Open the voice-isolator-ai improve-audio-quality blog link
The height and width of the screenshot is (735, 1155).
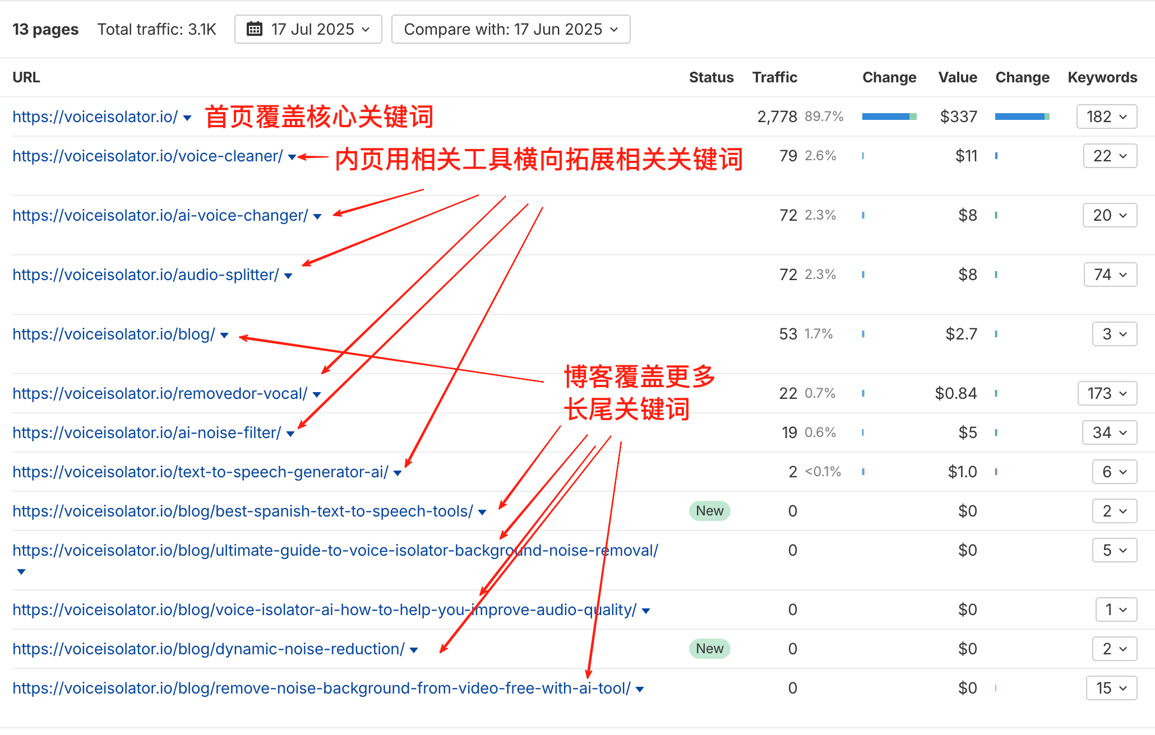pyautogui.click(x=325, y=610)
